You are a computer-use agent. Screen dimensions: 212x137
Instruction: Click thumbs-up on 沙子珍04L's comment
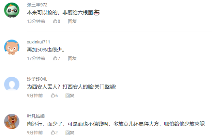click(54, 96)
